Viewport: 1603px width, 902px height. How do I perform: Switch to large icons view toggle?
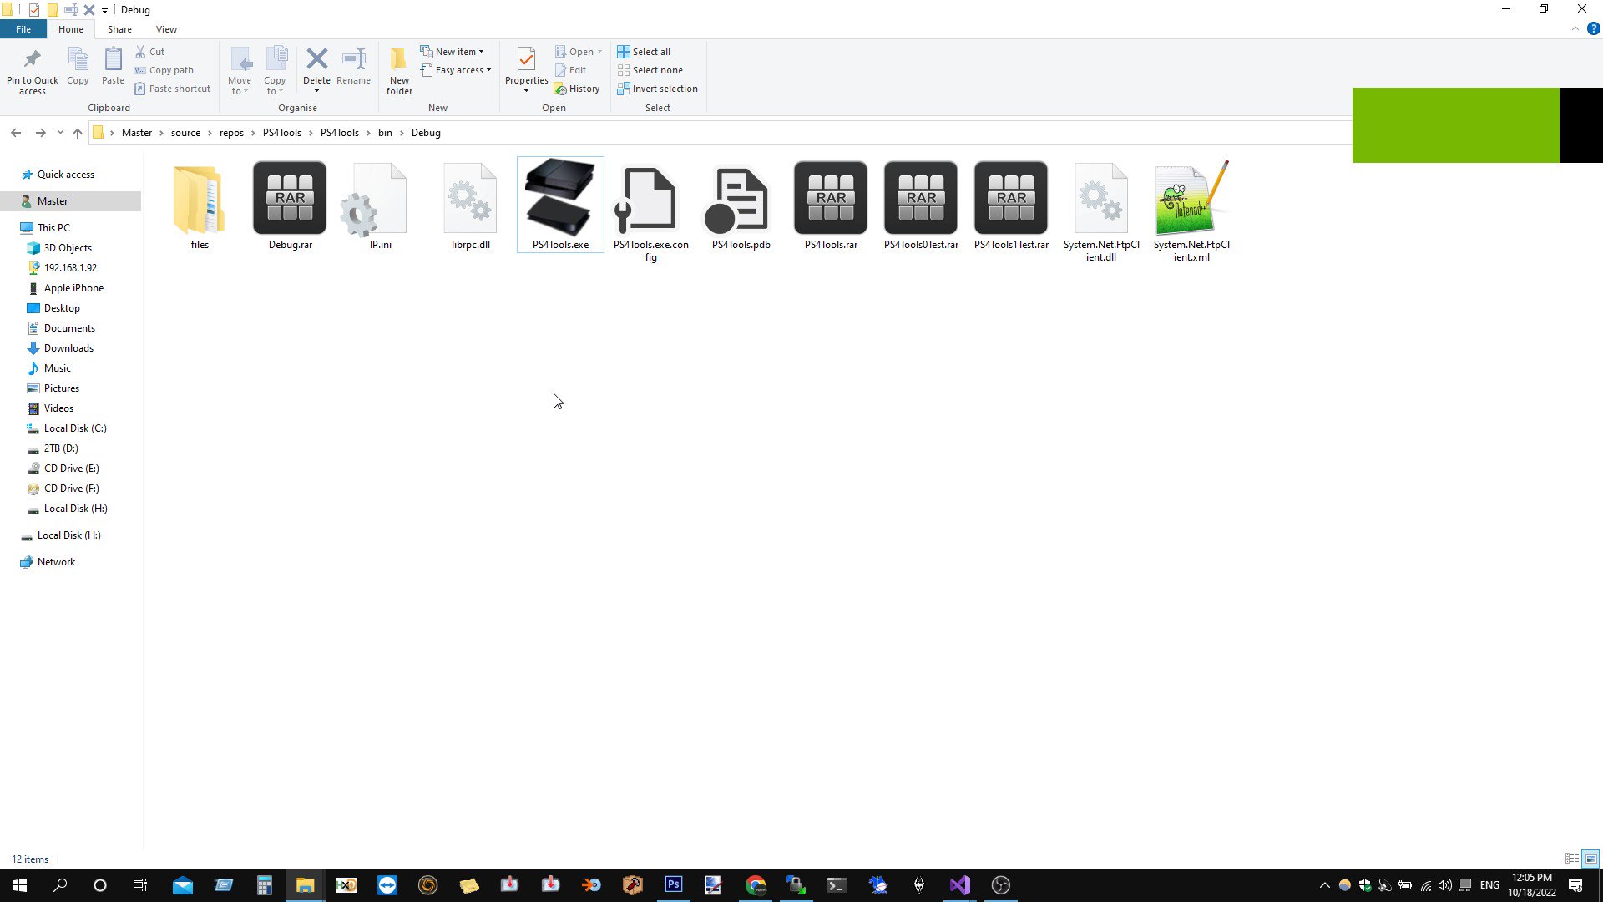coord(1590,859)
